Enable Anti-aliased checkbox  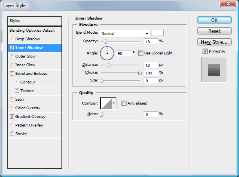point(124,103)
